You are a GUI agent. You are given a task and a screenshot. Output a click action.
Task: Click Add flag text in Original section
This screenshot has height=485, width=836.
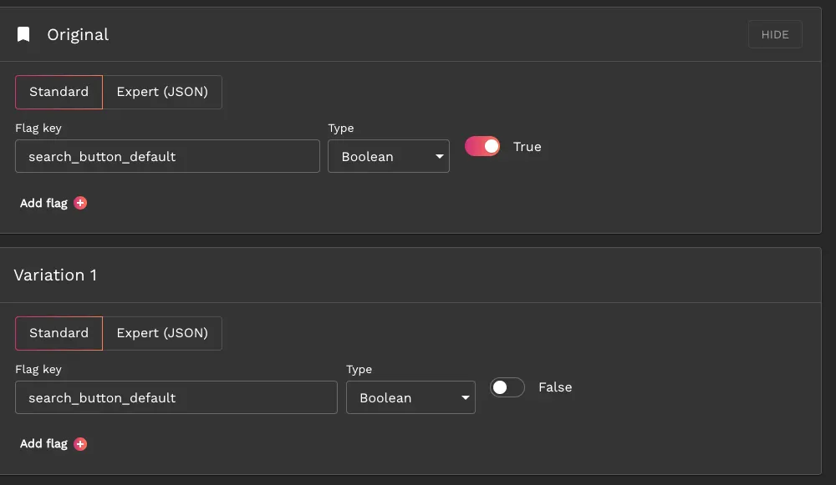pyautogui.click(x=43, y=204)
